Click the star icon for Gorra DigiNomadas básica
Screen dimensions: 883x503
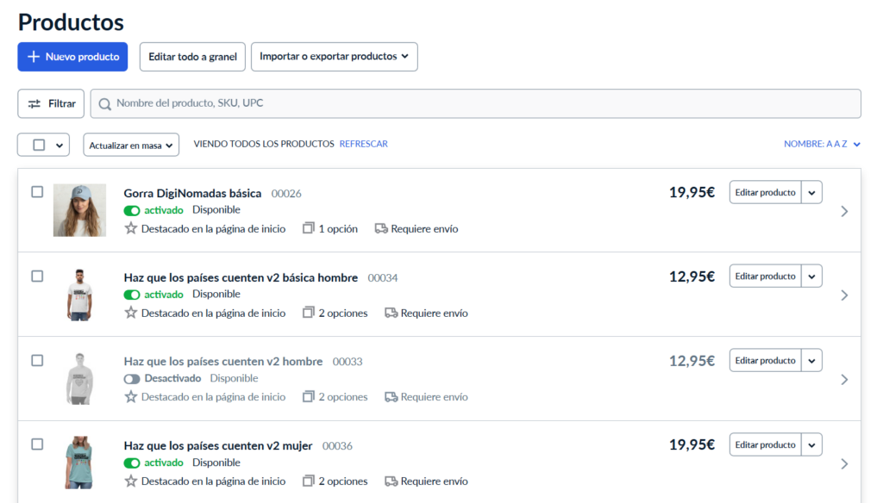131,228
